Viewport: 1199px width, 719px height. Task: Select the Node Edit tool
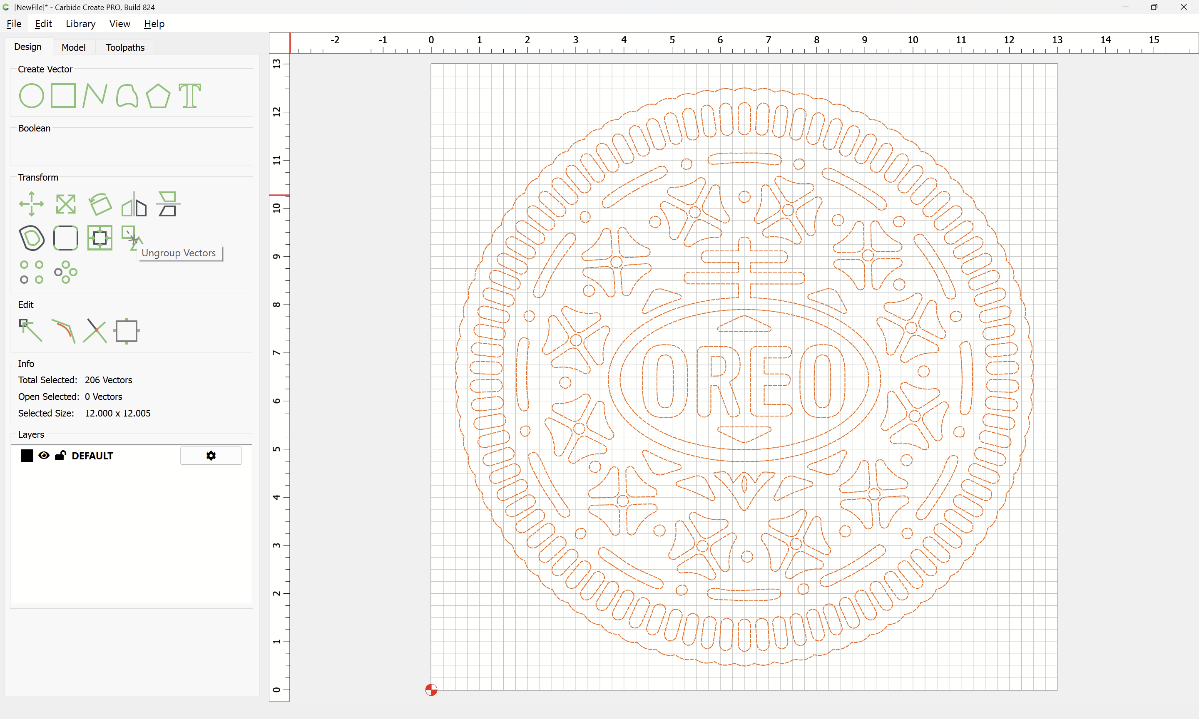tap(30, 330)
